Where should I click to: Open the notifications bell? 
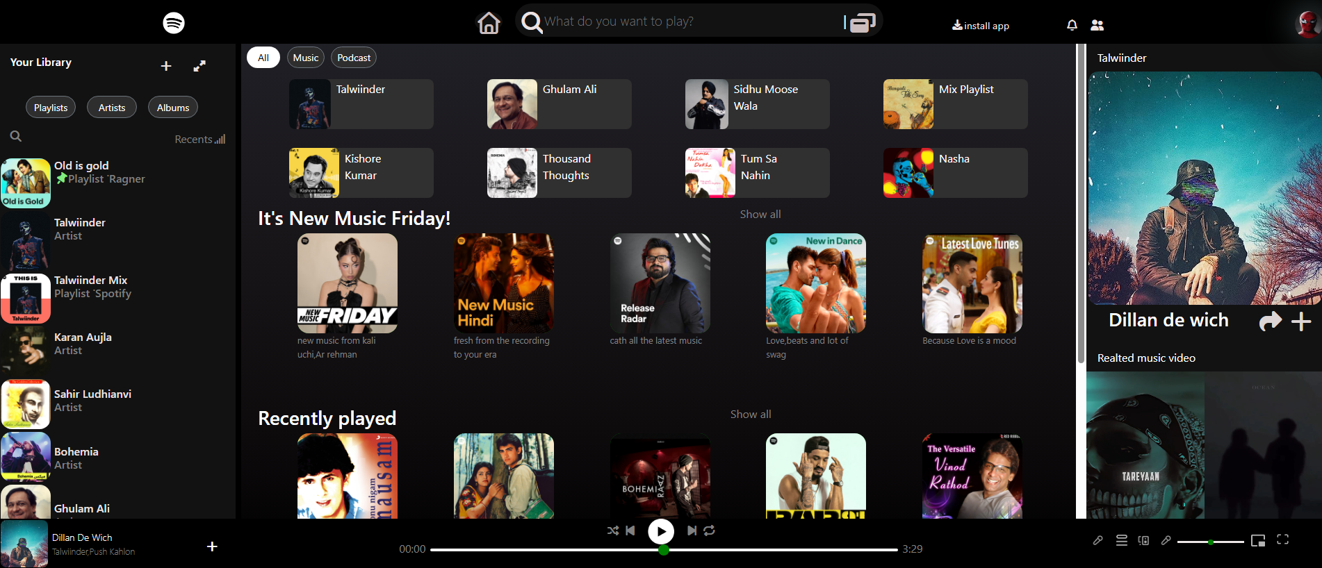tap(1072, 25)
